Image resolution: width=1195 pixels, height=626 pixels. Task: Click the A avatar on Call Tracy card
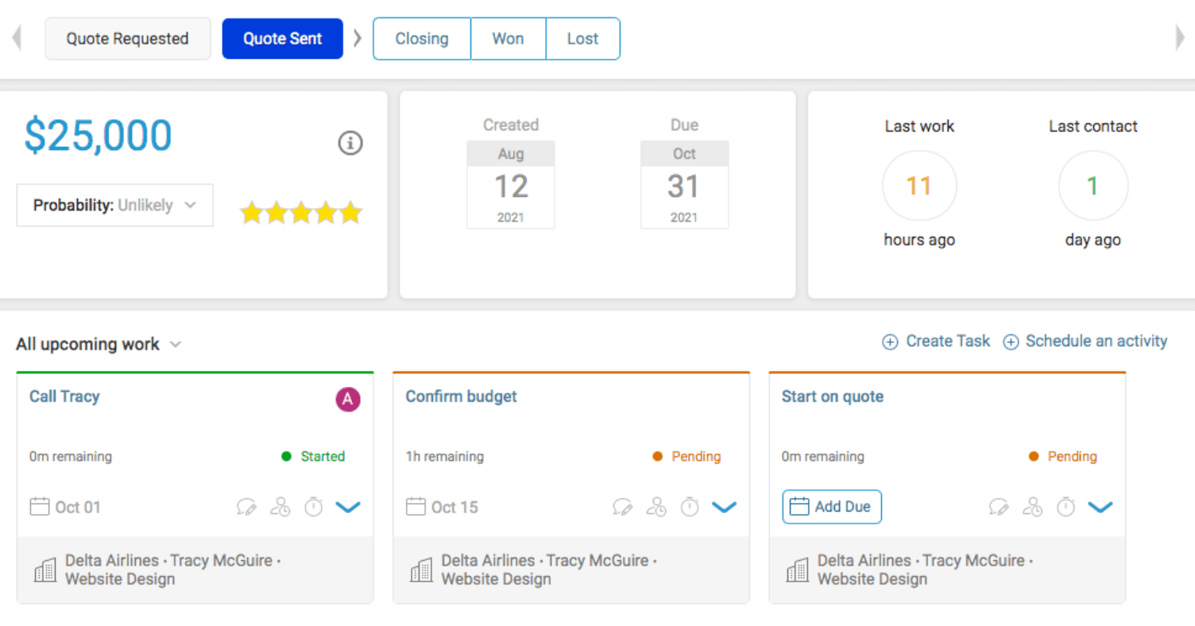click(x=347, y=400)
